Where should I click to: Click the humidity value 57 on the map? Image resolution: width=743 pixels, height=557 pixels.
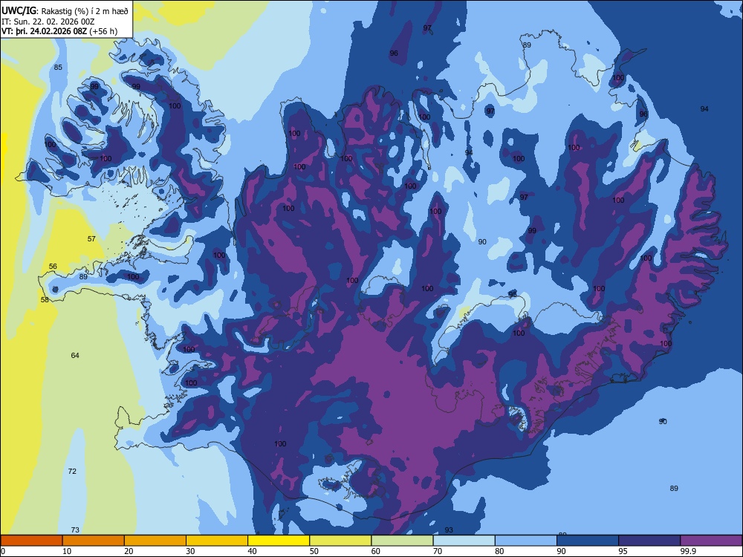pyautogui.click(x=91, y=238)
